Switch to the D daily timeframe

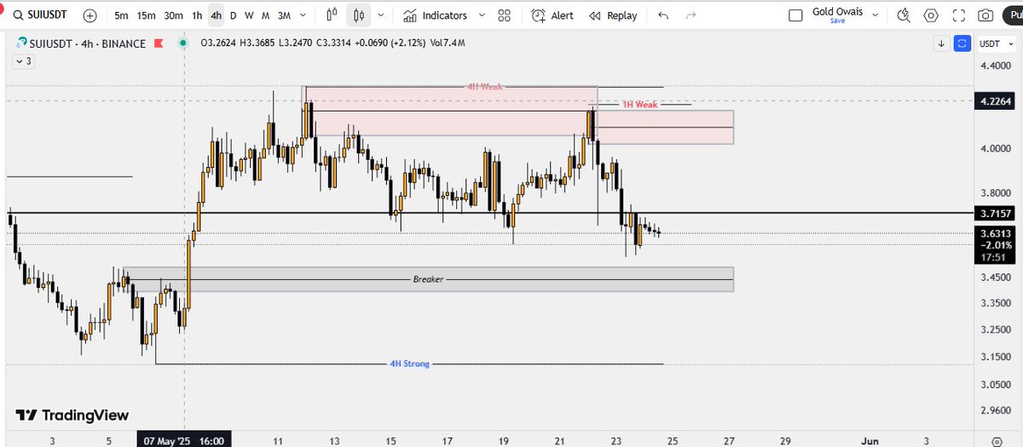coord(234,15)
